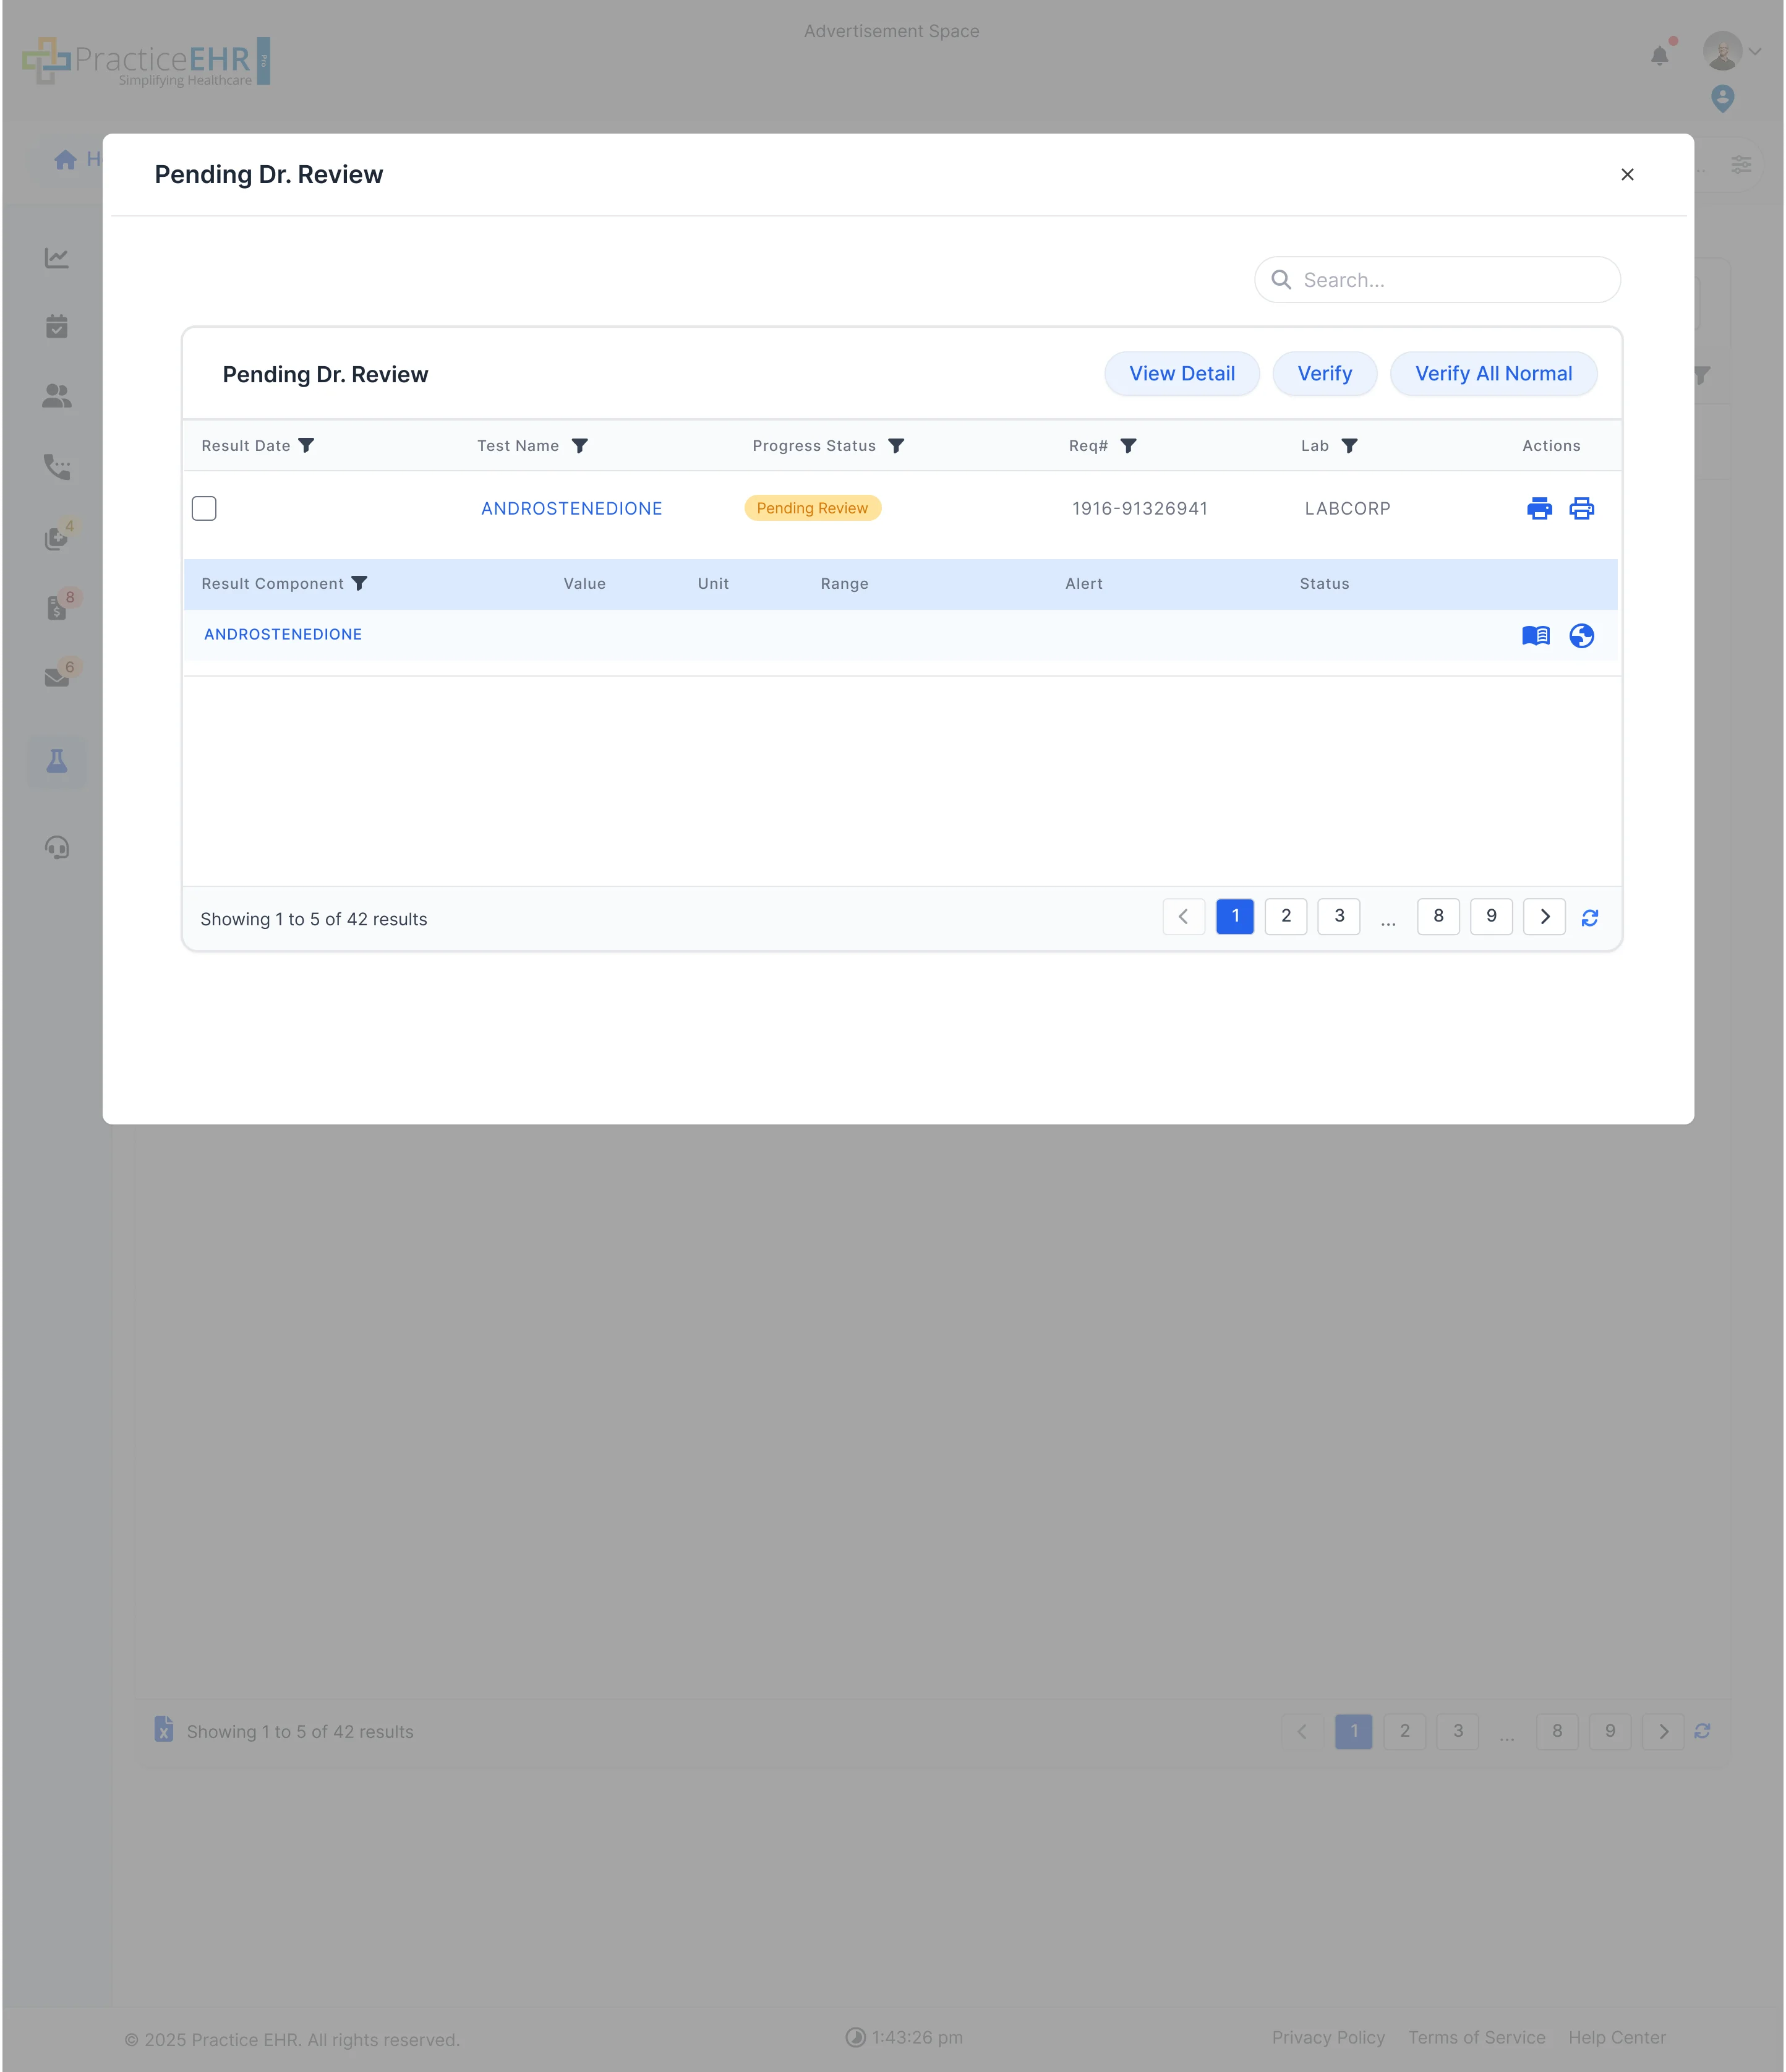
Task: Click the outlined printer icon in Actions
Action: tap(1581, 508)
